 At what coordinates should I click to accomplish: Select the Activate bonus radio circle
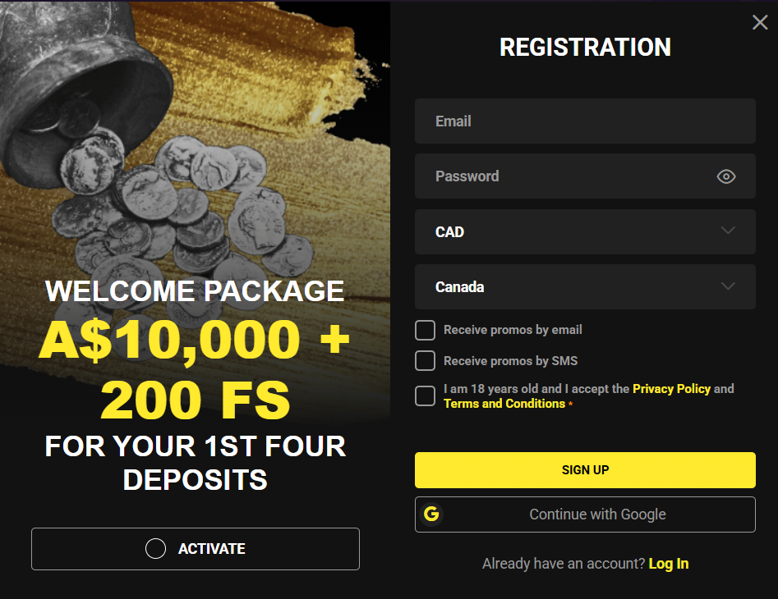click(x=155, y=549)
